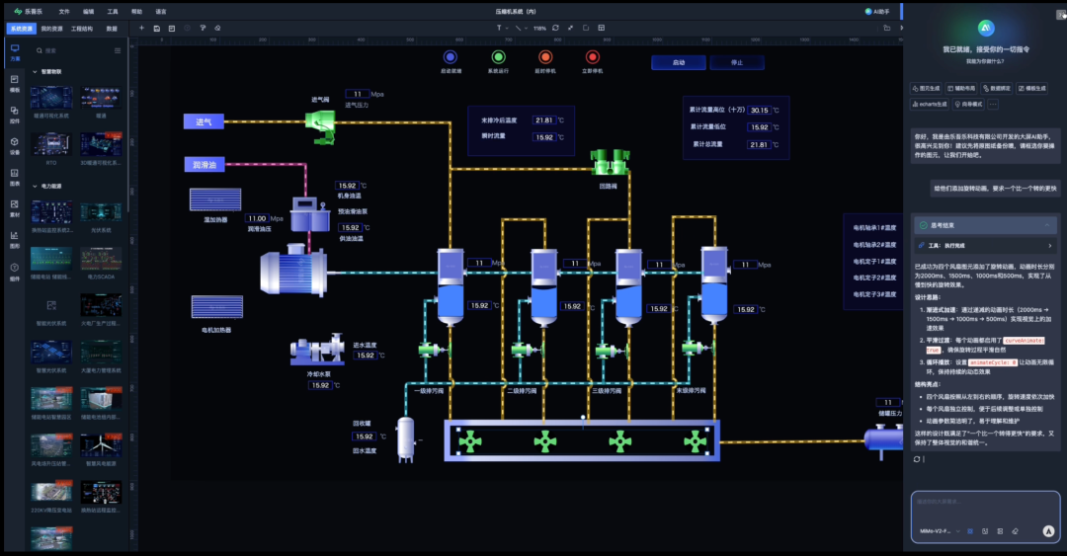Click the 图元生成 button in AI panel

click(x=926, y=89)
